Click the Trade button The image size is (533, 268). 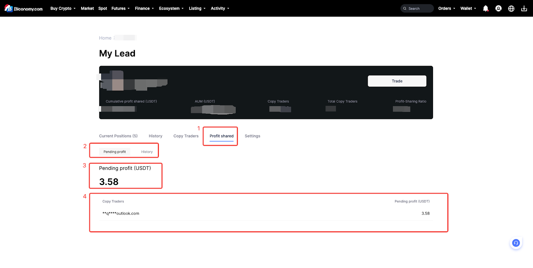point(397,81)
